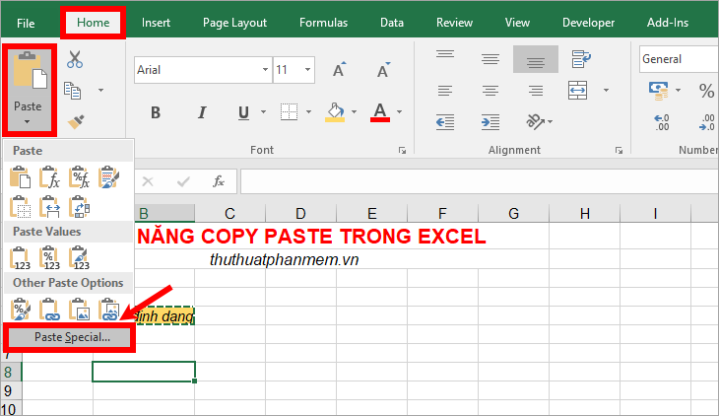Expand borders dropdown arrow
Viewport: 719px width, 416px height.
[x=308, y=112]
